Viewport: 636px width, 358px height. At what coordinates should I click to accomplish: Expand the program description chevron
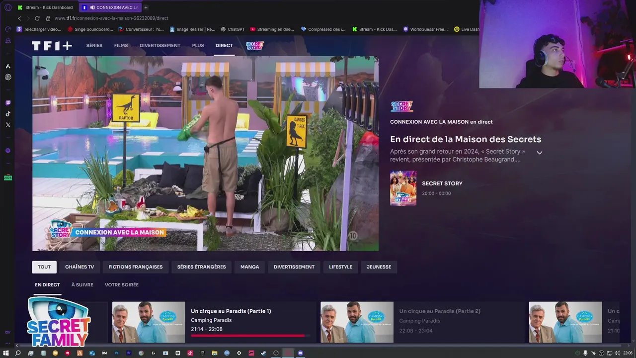(x=539, y=153)
